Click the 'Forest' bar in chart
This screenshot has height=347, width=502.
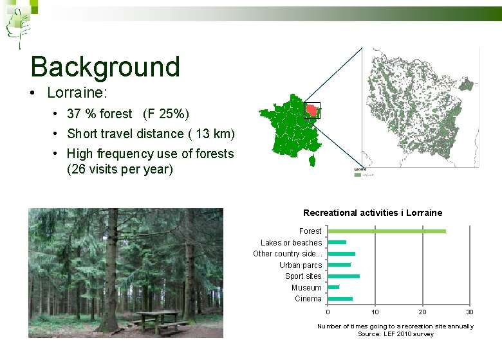(387, 231)
